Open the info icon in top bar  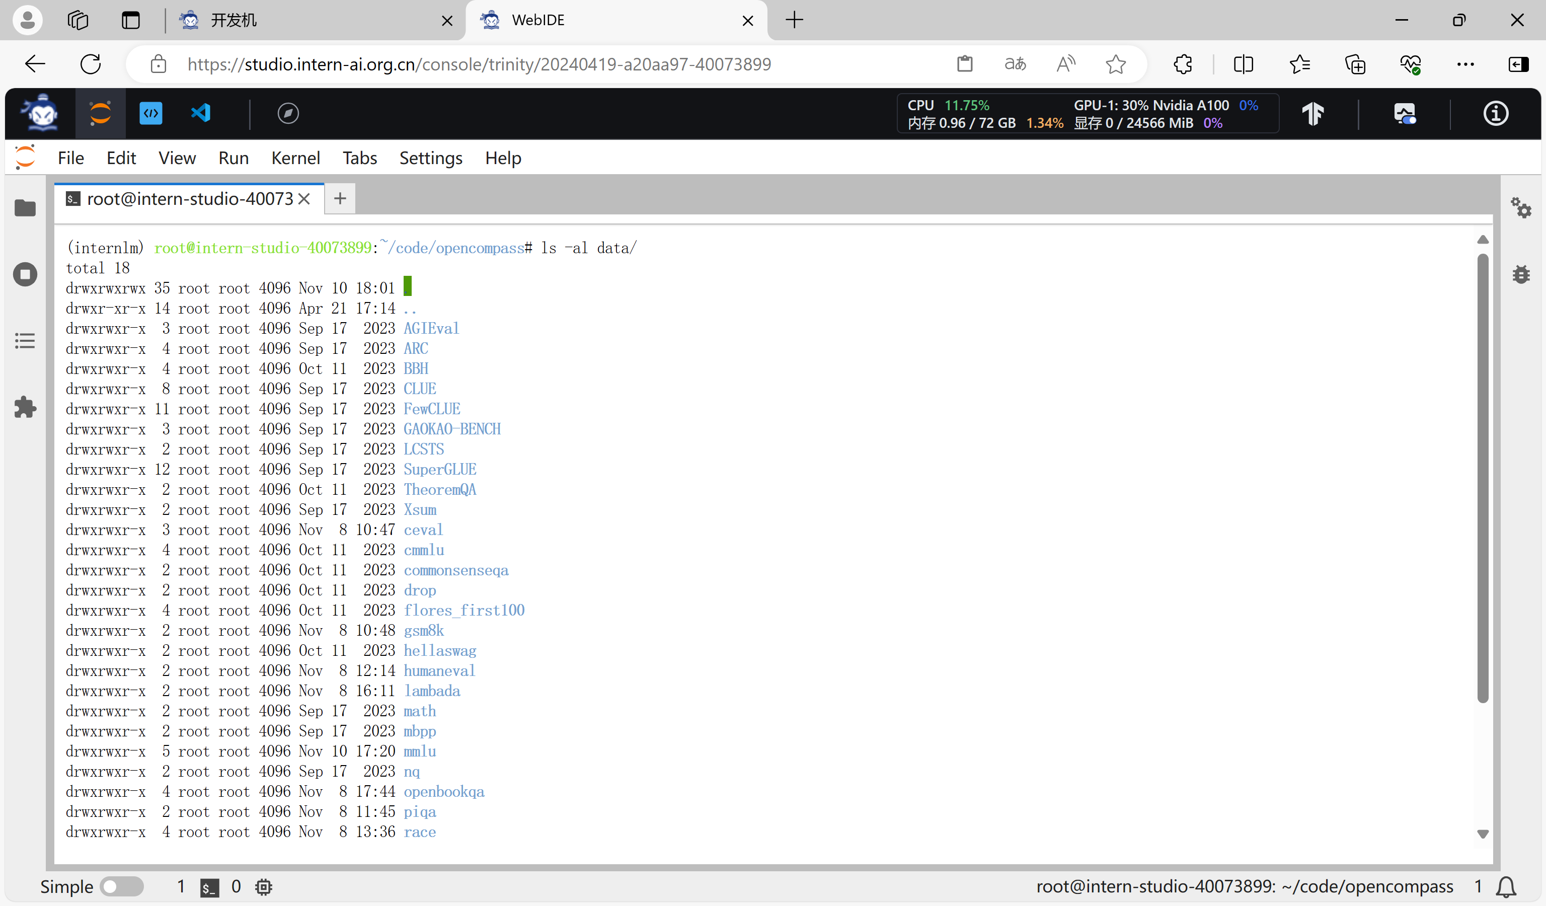(1496, 114)
